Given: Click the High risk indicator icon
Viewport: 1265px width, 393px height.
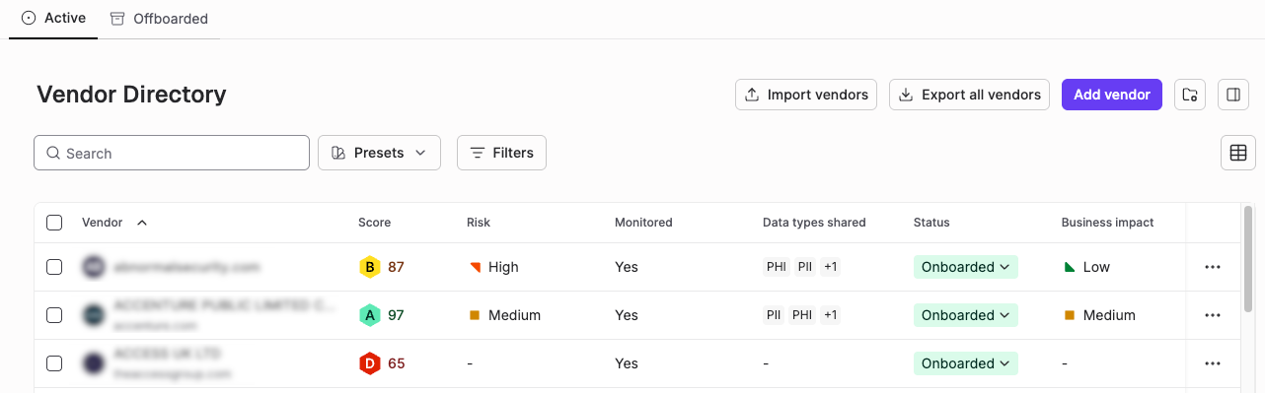Looking at the screenshot, I should coord(475,267).
